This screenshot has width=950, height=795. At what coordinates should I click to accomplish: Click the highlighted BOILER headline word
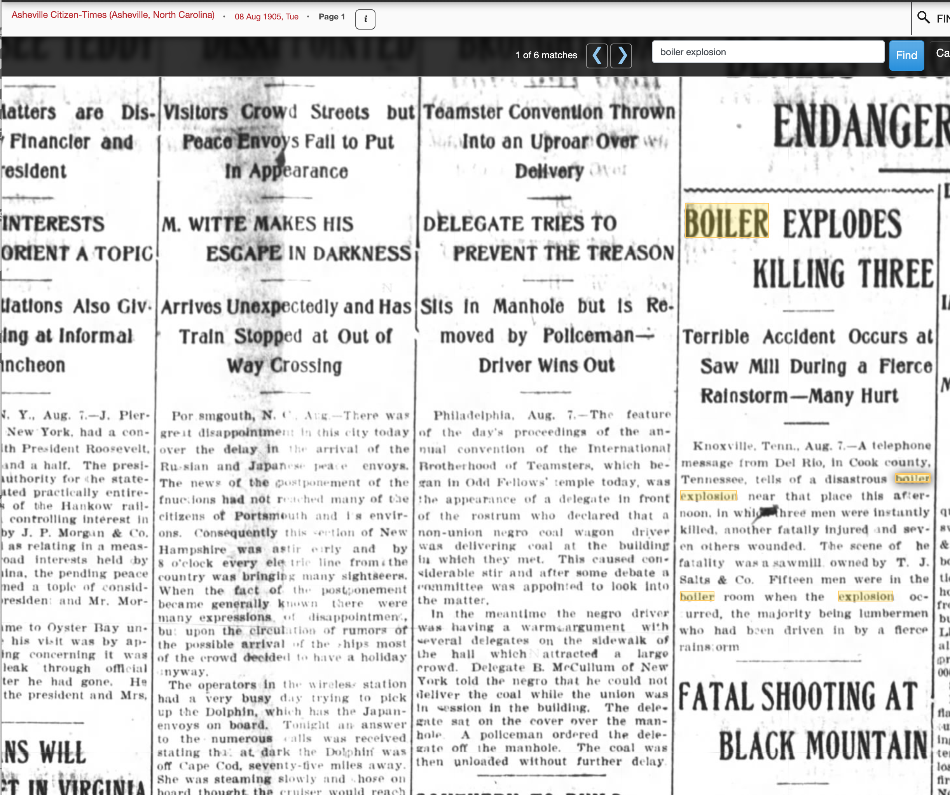click(x=726, y=221)
